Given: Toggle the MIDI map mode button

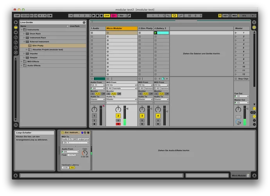Looking at the screenshot, I should tap(234, 16).
